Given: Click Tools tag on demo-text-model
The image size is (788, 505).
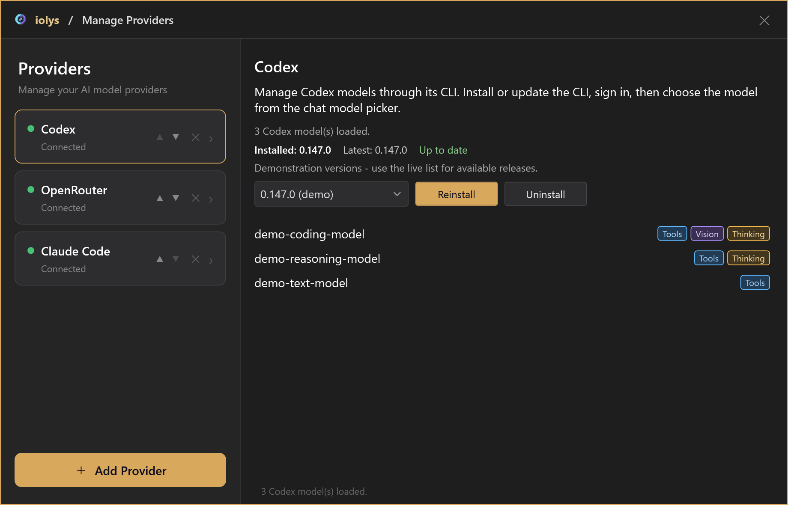Looking at the screenshot, I should [755, 282].
